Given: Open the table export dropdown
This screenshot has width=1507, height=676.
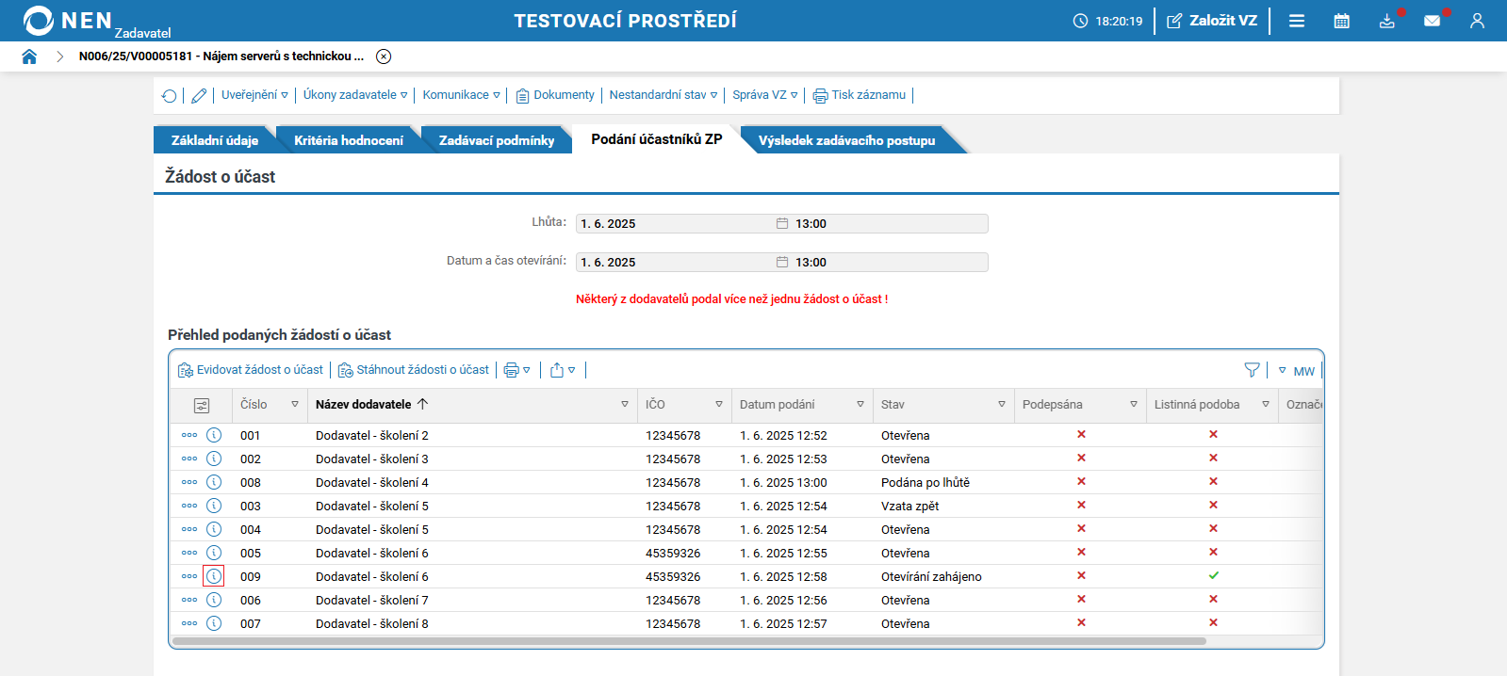Looking at the screenshot, I should point(563,370).
